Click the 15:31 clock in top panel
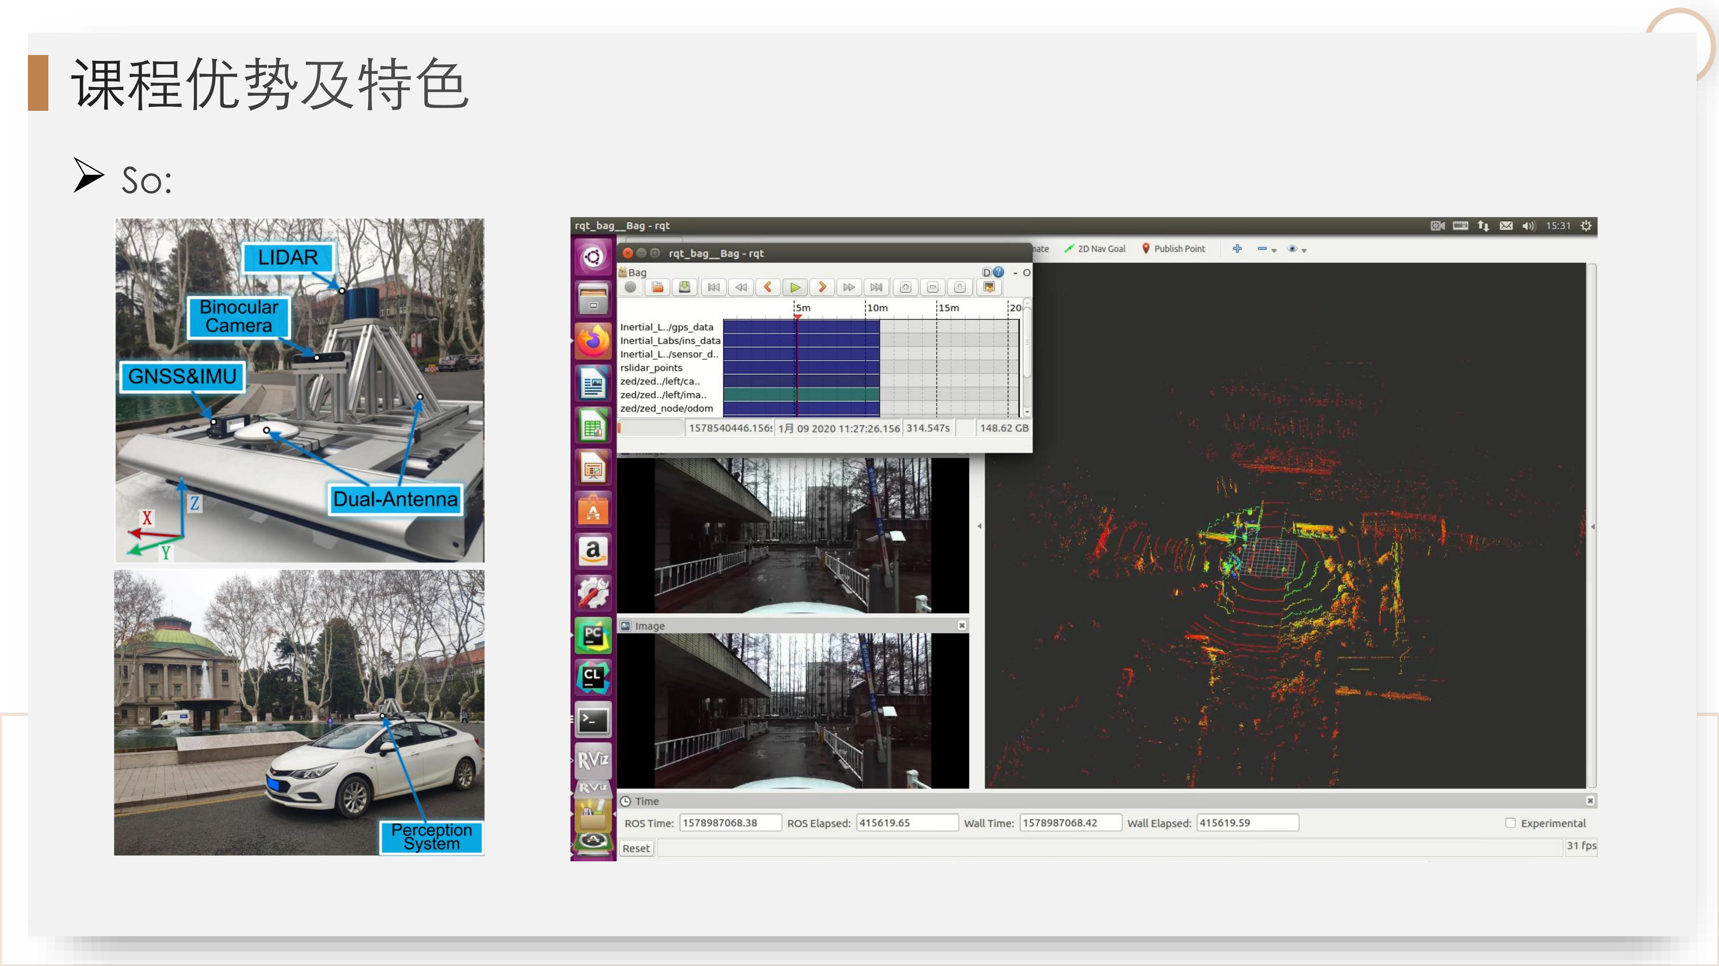 coord(1558,226)
